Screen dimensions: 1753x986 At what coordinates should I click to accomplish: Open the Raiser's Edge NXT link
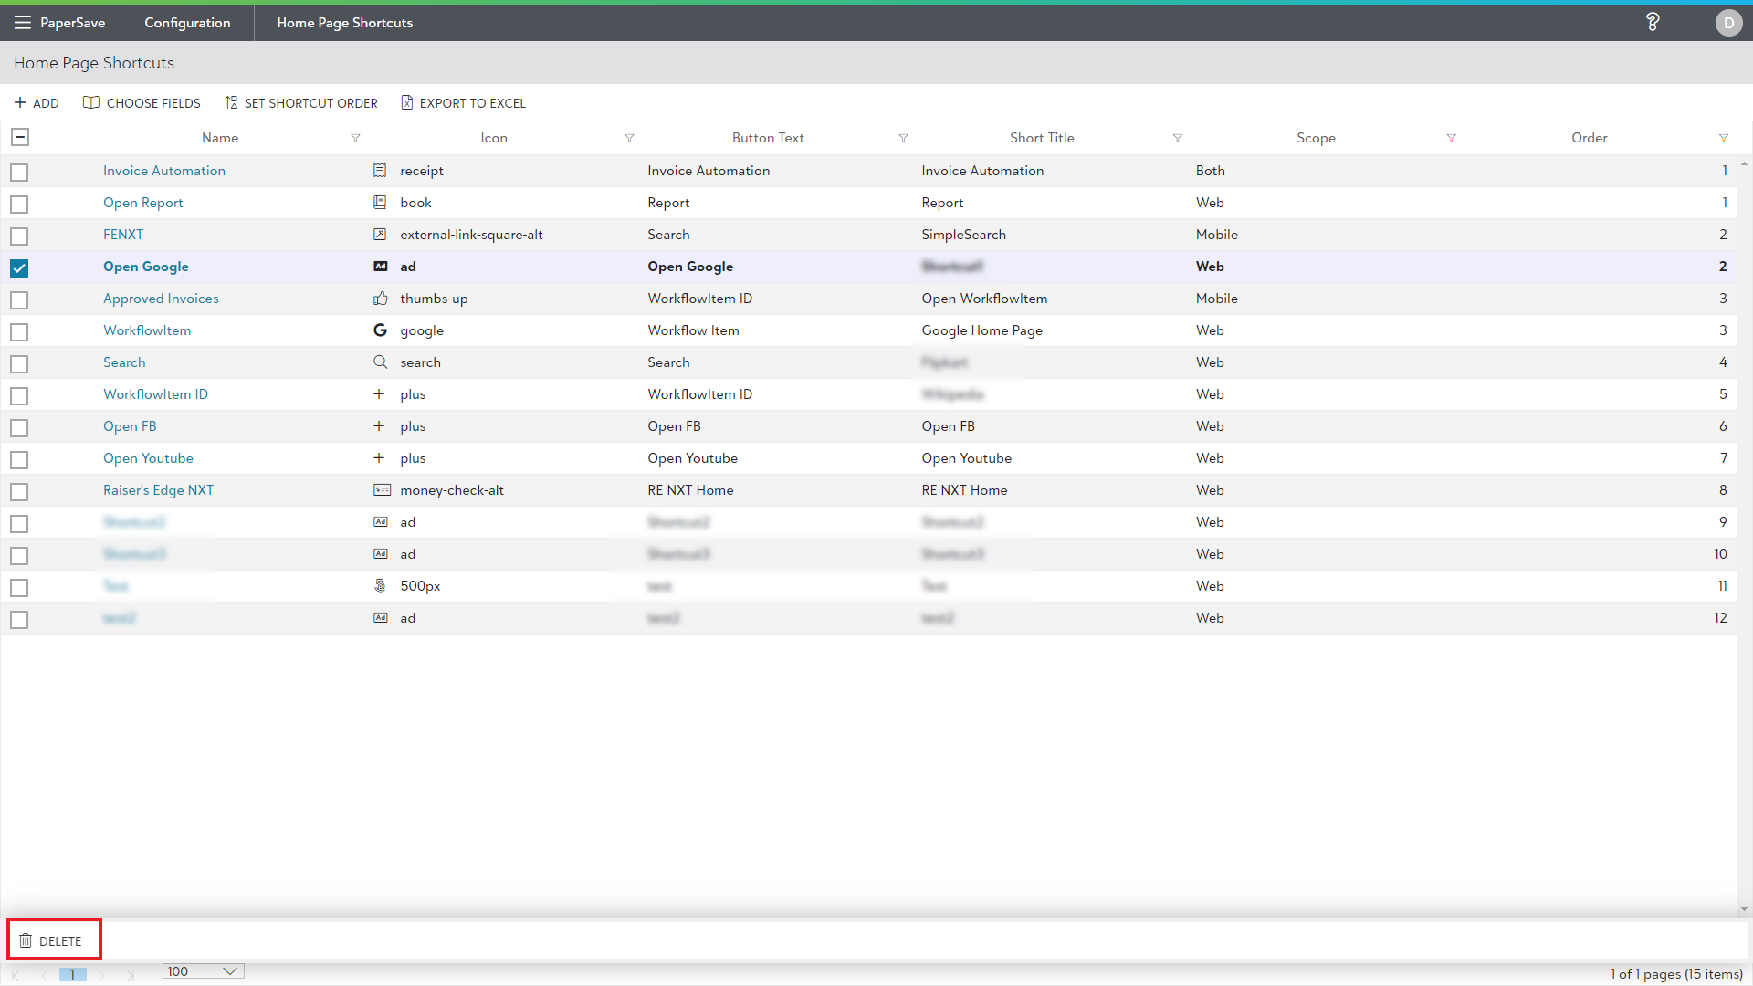coord(158,490)
